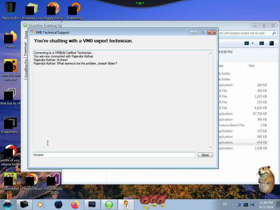The width and height of the screenshot is (280, 210).
Task: Select the file sized 246 KB
Action: click(243, 85)
